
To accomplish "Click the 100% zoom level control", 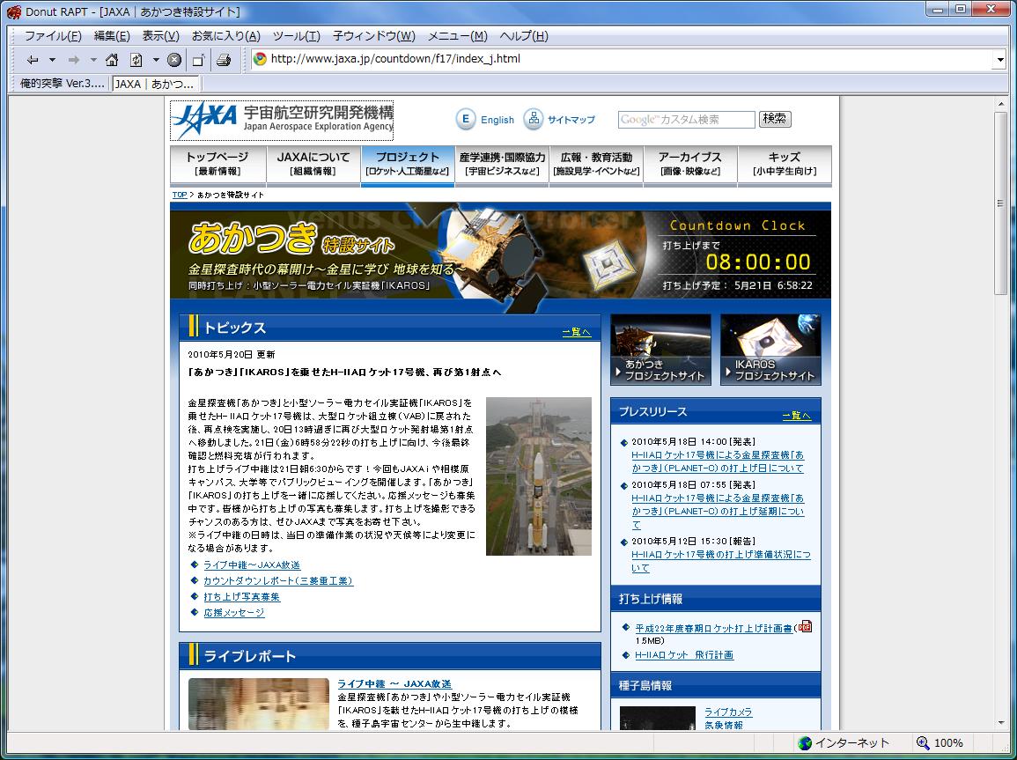I will [x=940, y=743].
